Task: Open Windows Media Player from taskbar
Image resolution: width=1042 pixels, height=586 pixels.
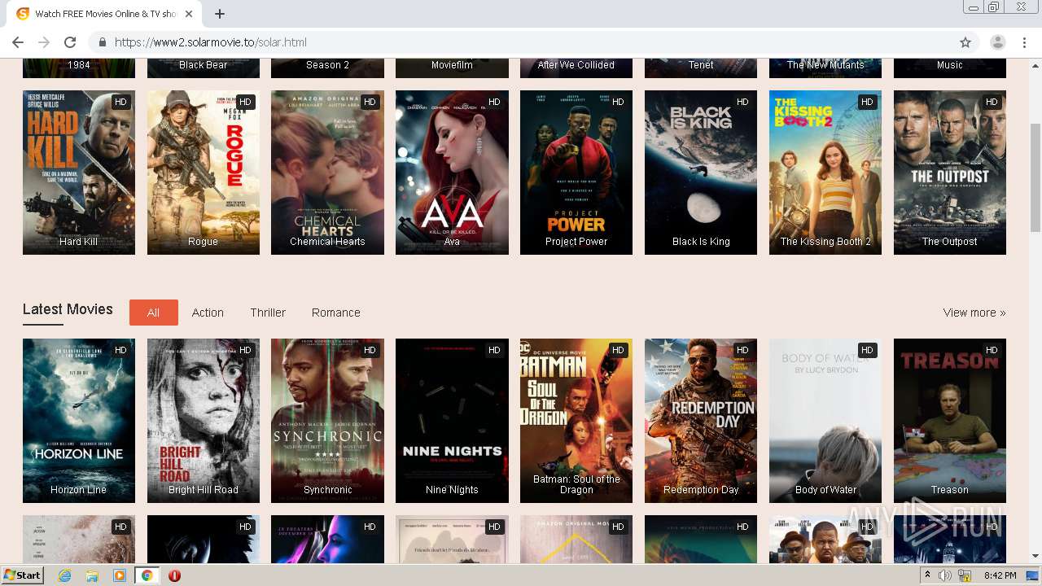Action: [x=120, y=575]
